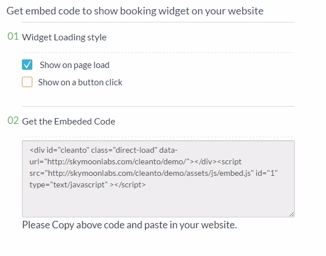Click the 'Show on page load' label text
The height and width of the screenshot is (256, 326).
click(x=74, y=65)
